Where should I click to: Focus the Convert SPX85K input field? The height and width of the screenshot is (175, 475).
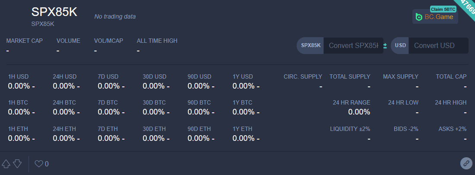coord(354,45)
